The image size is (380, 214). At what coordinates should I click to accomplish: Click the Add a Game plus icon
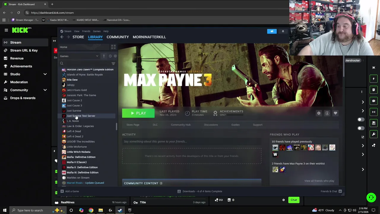click(x=62, y=191)
